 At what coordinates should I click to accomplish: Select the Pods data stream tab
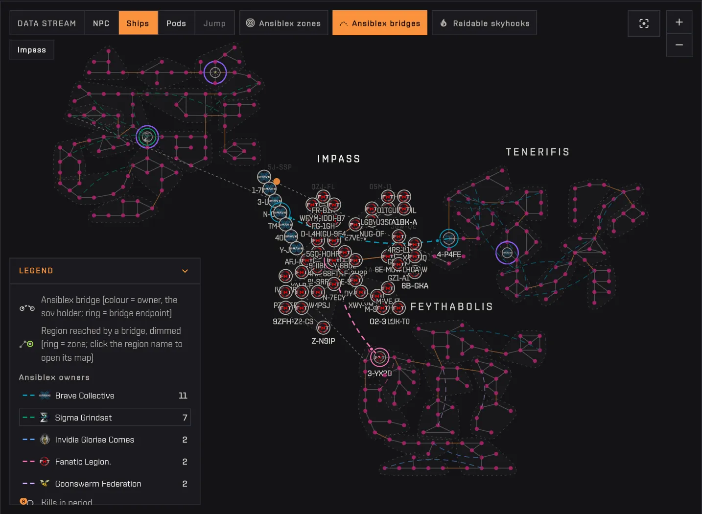click(x=176, y=23)
